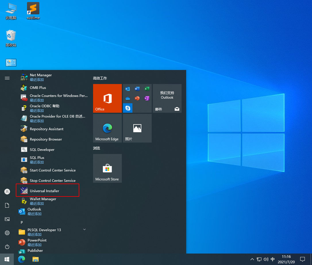Open the Mail tile
Viewport: 312px width, 265px height.
pyautogui.click(x=167, y=98)
